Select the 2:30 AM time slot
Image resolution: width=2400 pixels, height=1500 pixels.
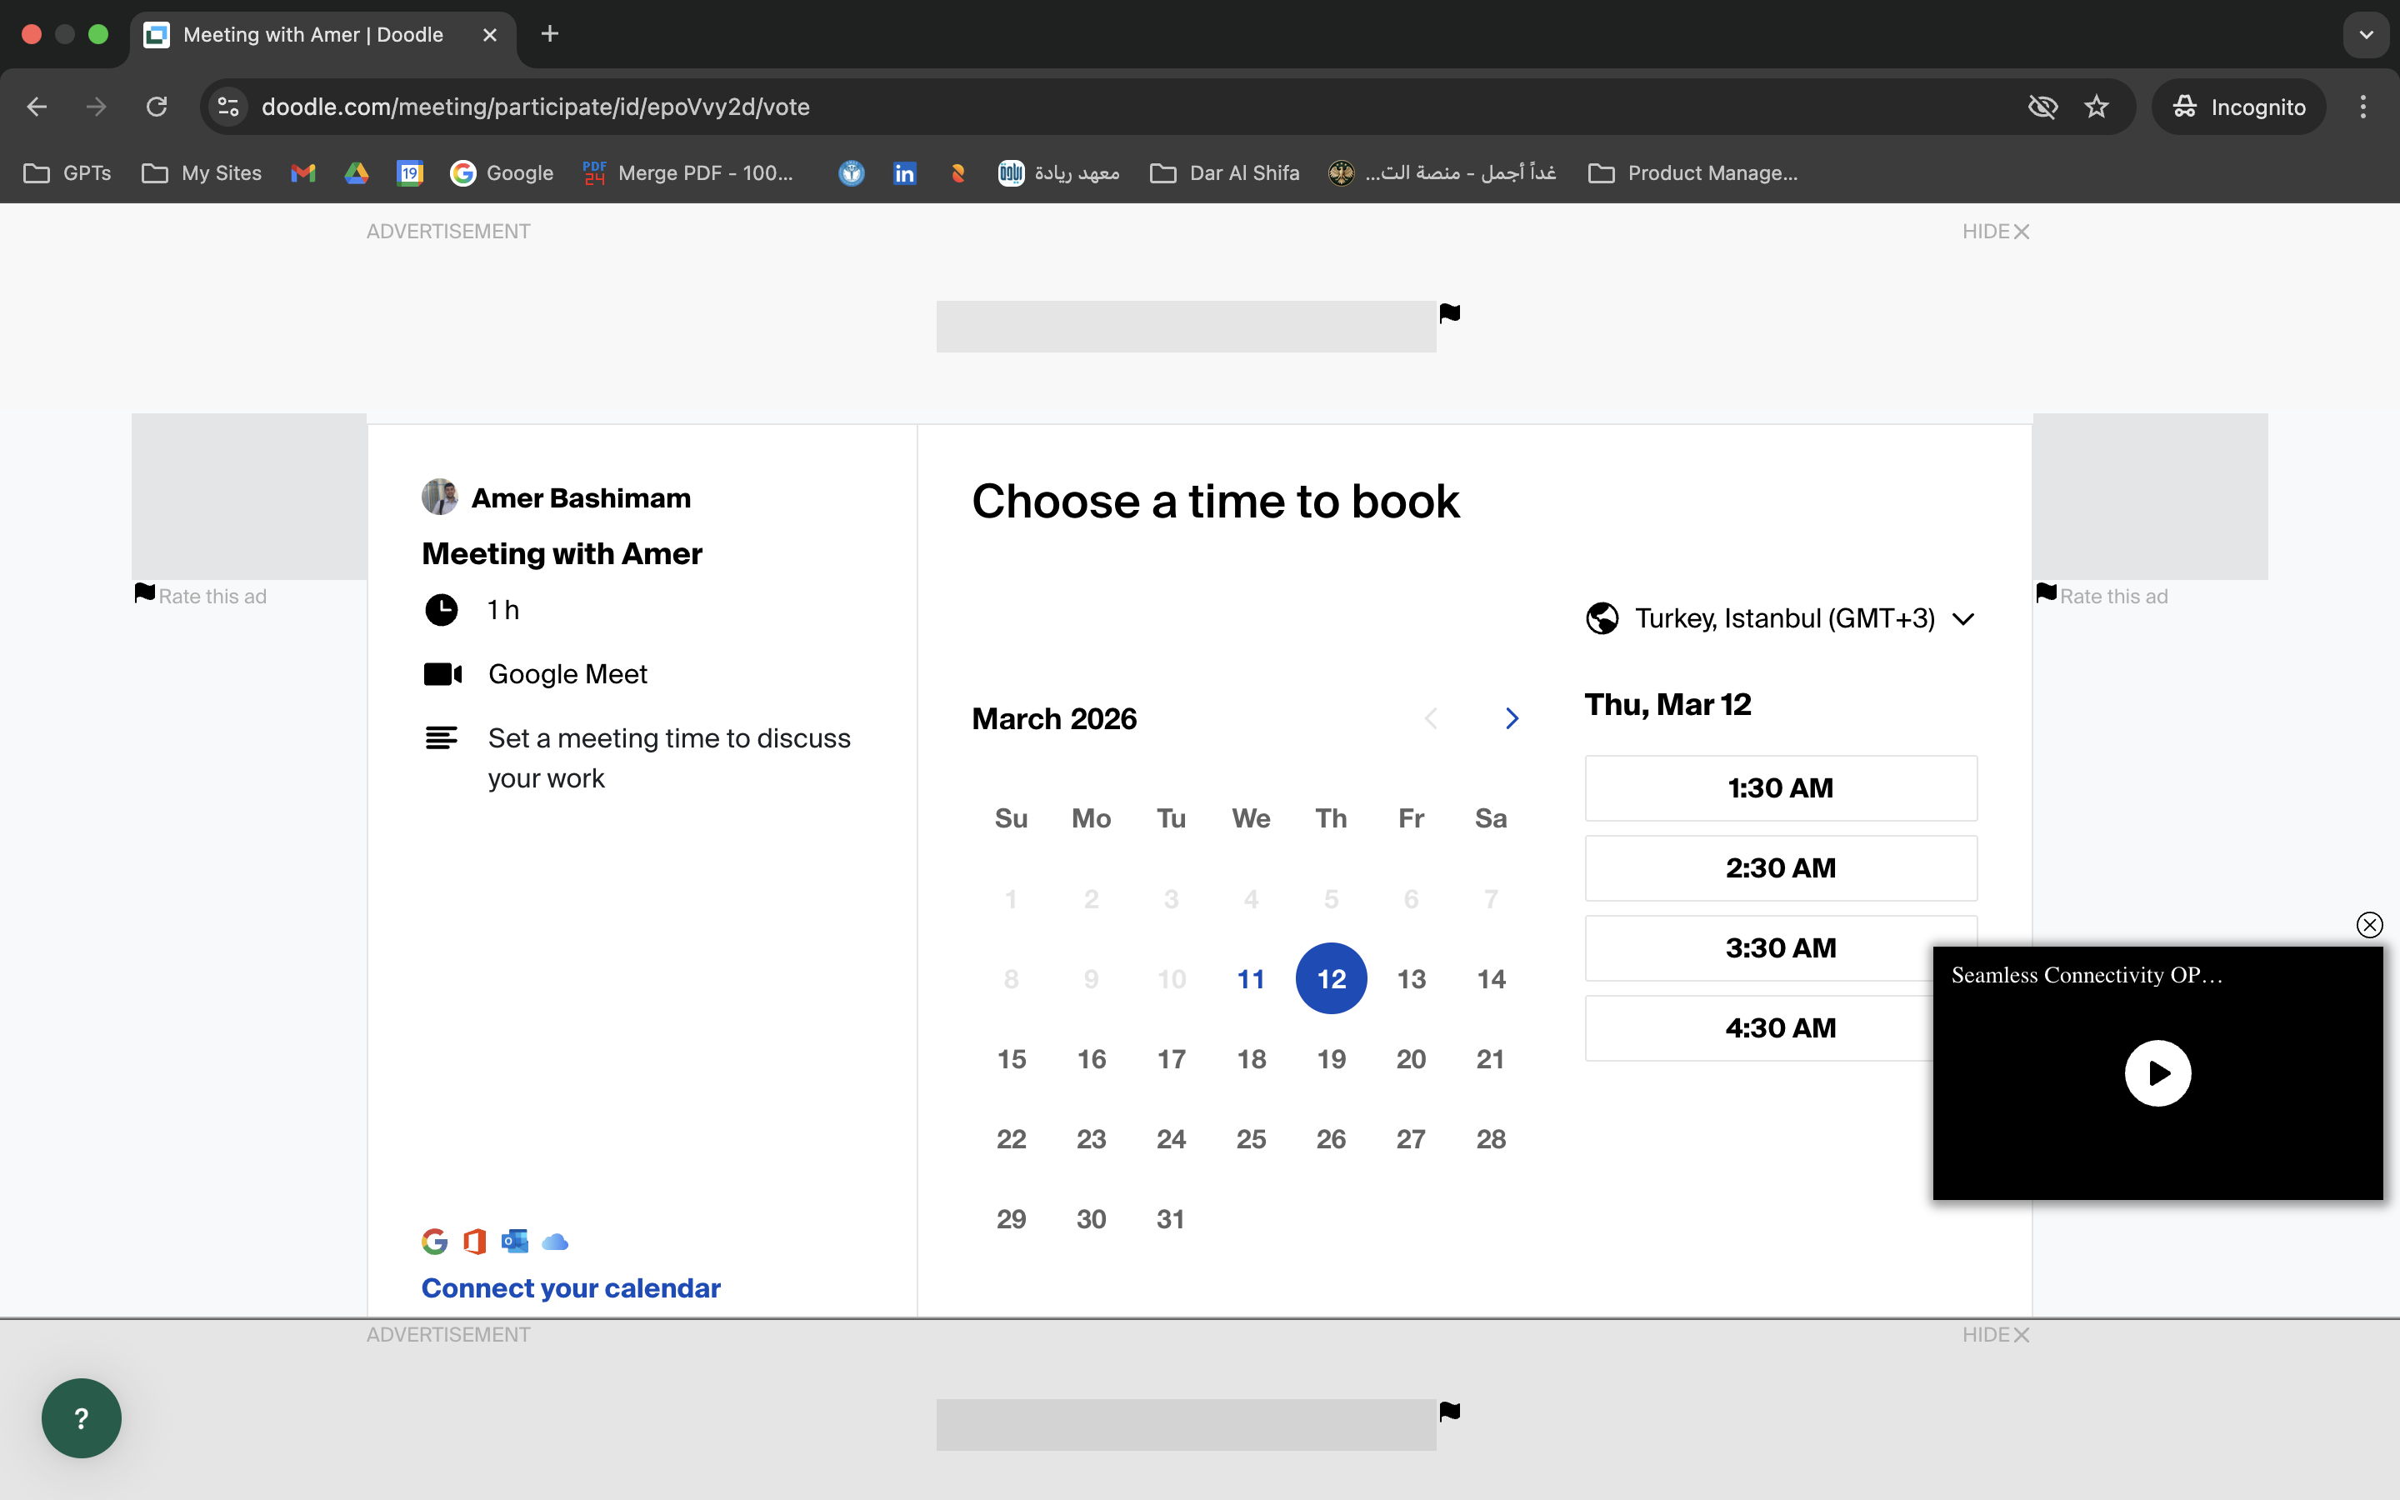(x=1780, y=868)
